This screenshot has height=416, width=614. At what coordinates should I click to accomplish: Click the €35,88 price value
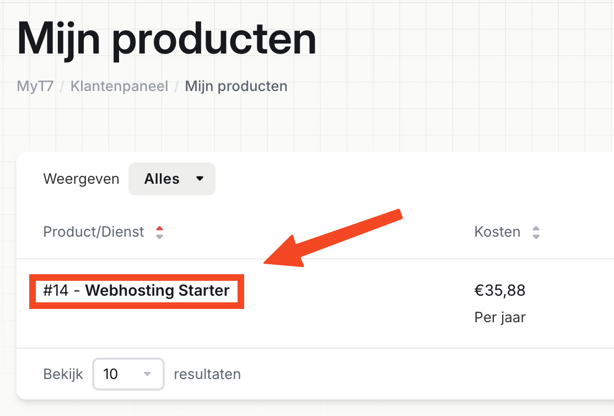pyautogui.click(x=500, y=291)
